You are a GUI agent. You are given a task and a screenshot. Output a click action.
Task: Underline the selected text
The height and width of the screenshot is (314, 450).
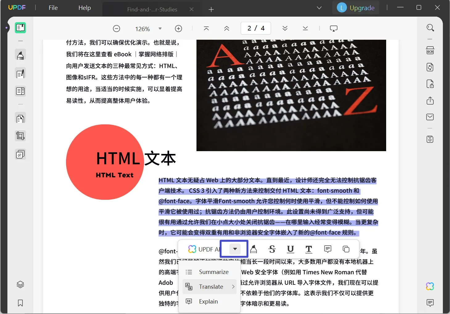(291, 249)
